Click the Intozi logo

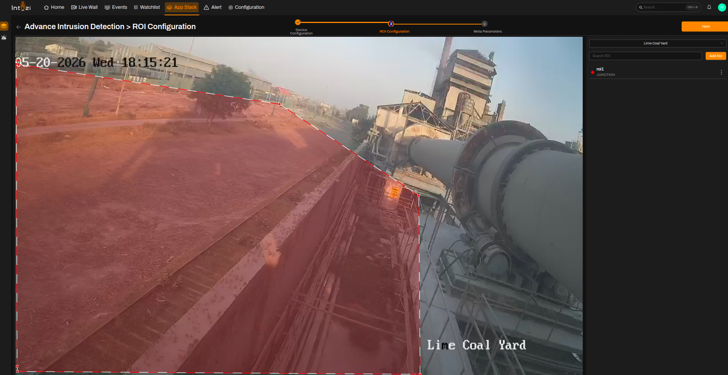pyautogui.click(x=21, y=7)
